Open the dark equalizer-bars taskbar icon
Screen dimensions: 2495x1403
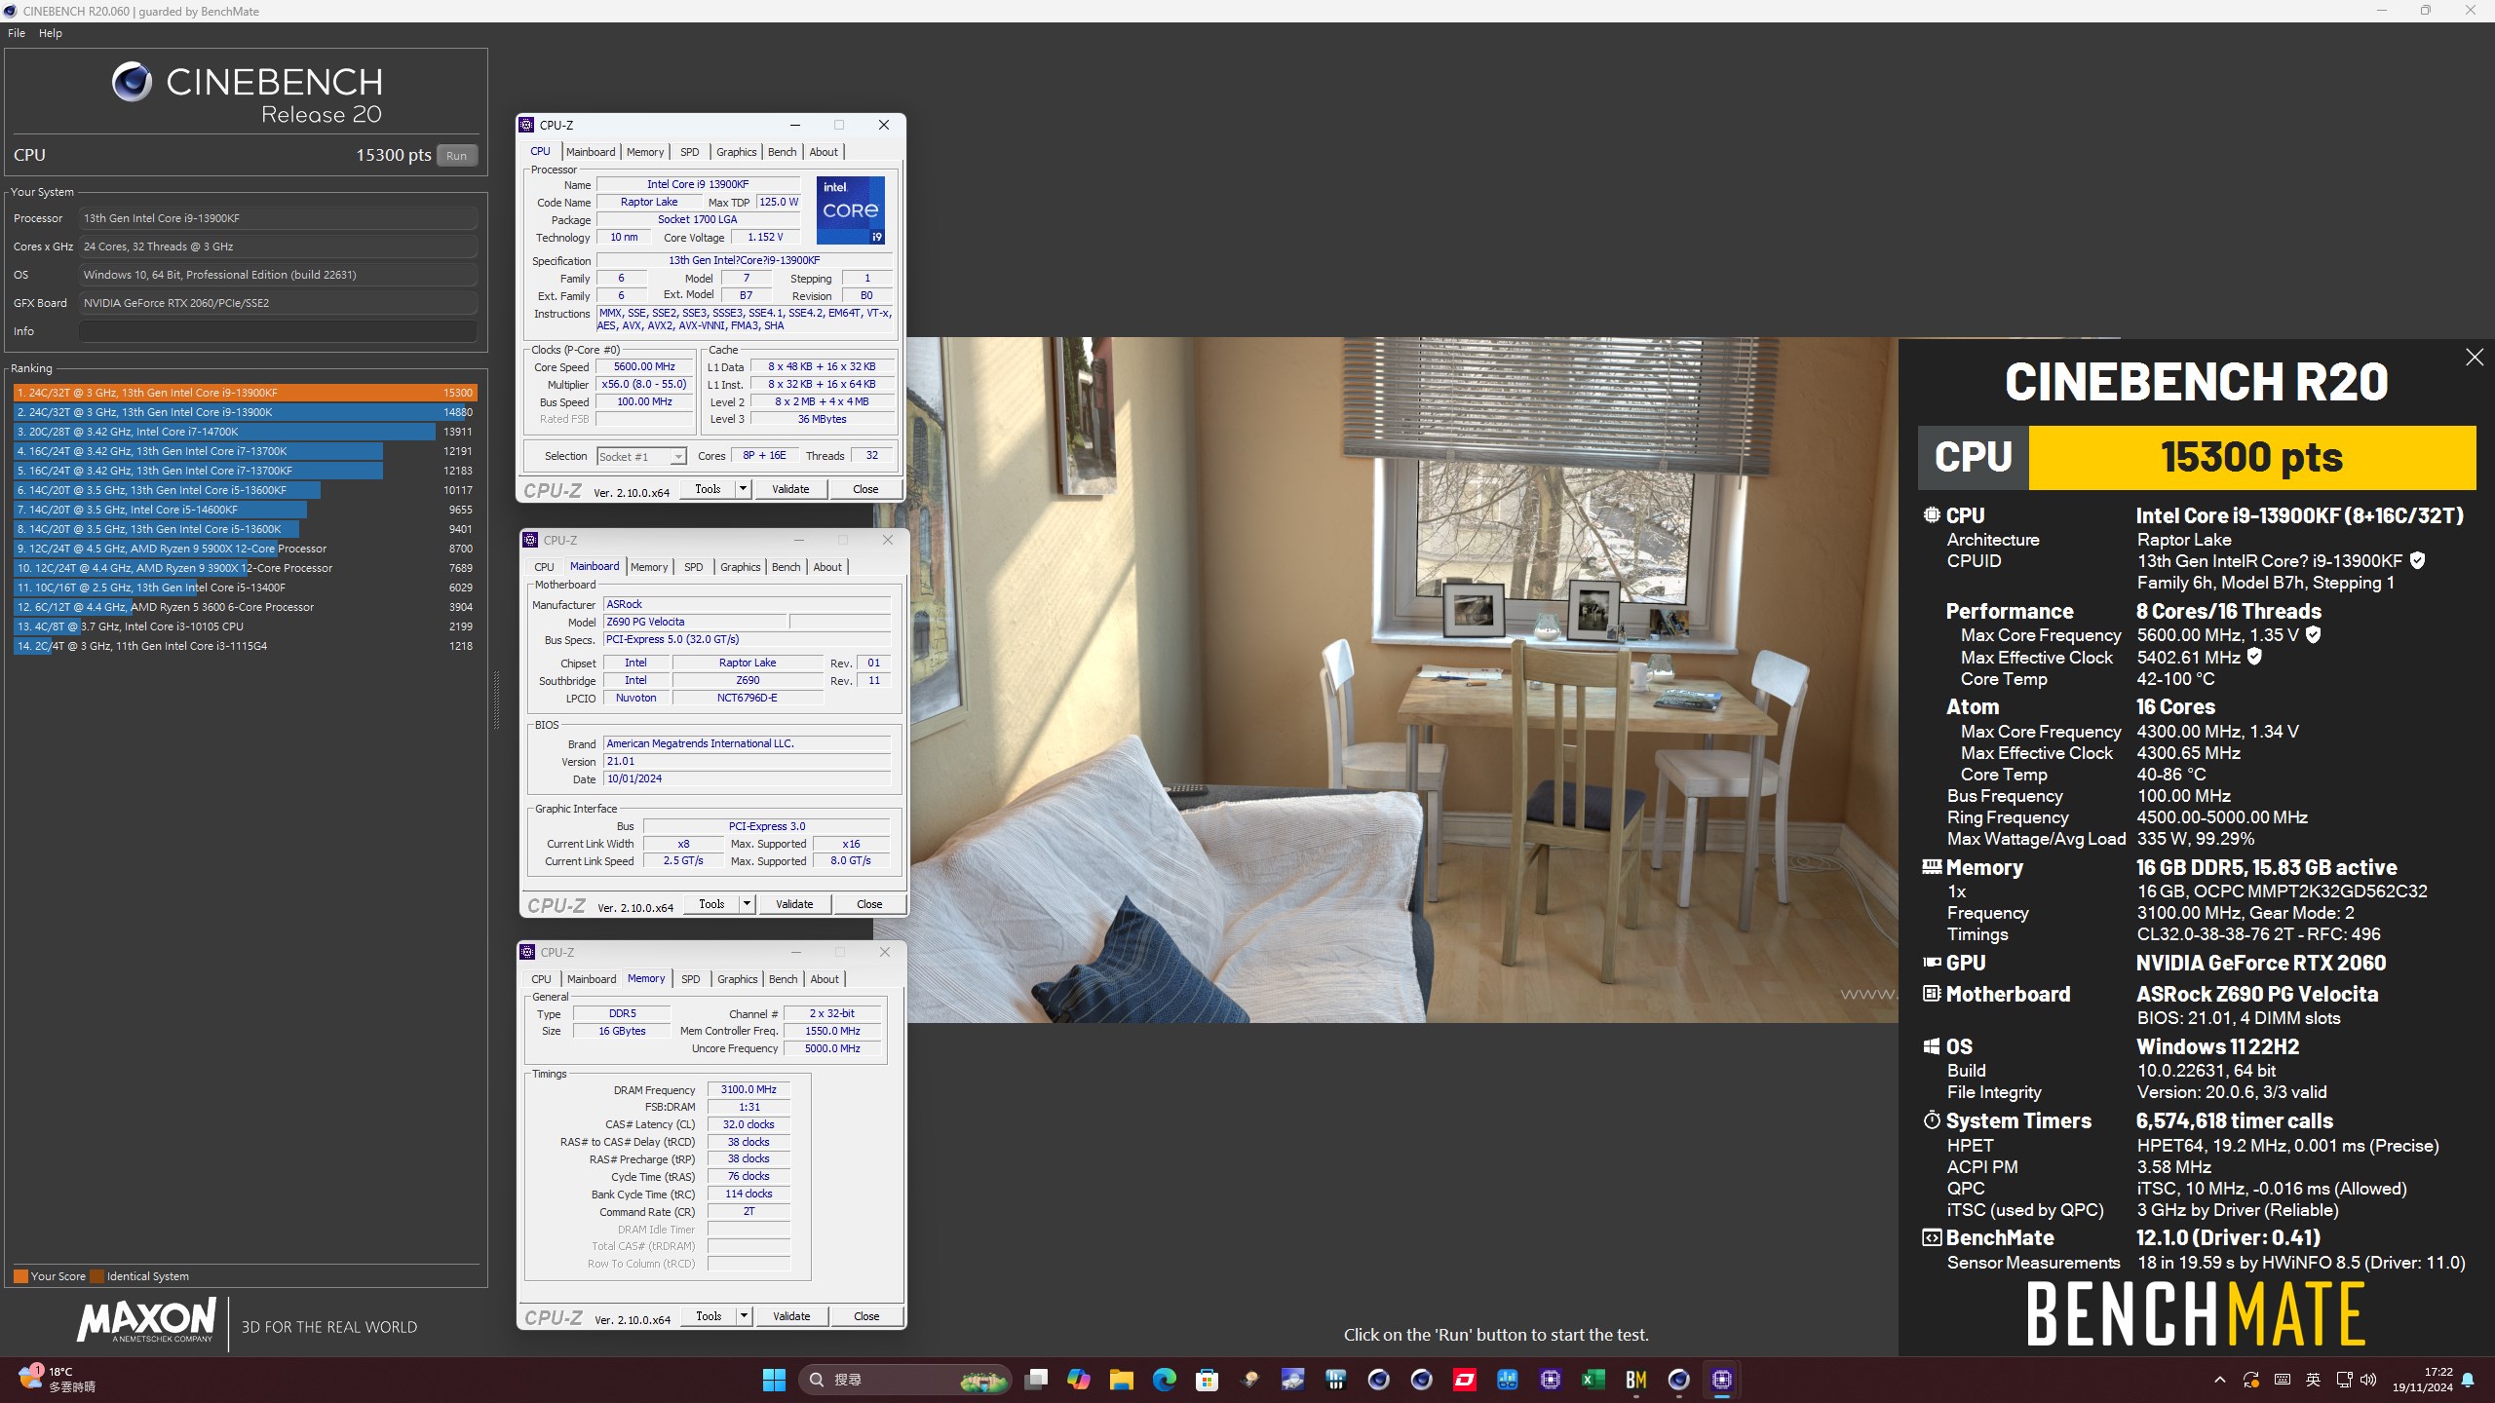[1336, 1380]
